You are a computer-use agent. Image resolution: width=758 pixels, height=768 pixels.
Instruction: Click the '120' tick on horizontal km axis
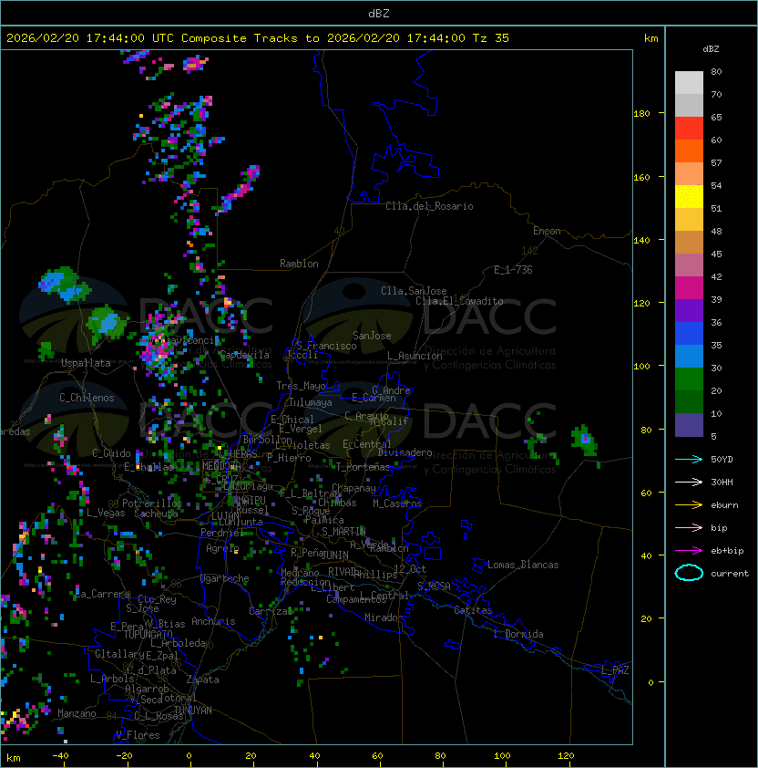[x=566, y=756]
